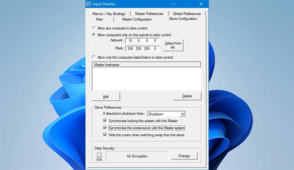Switch to the Master Preferences tab
This screenshot has height=170, width=294.
[149, 14]
